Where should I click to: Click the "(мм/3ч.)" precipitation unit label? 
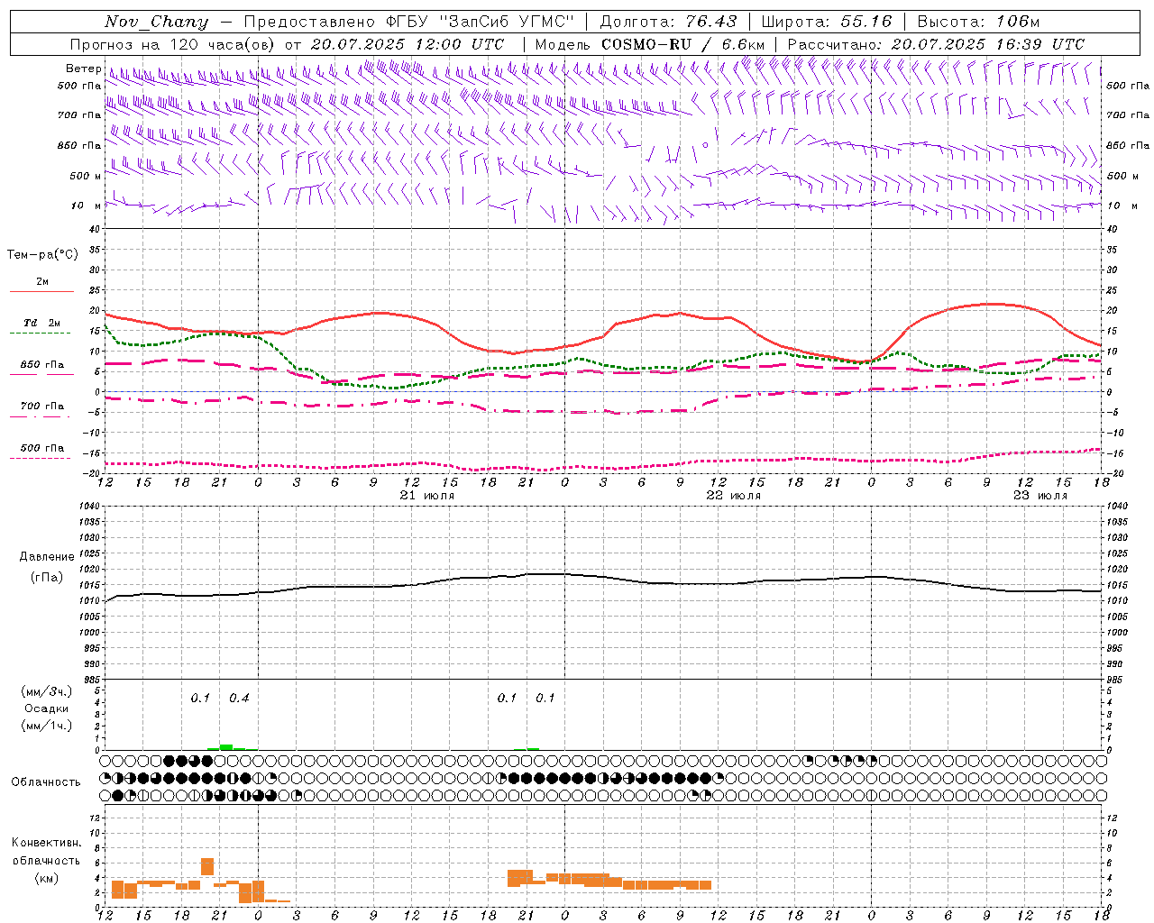click(46, 691)
